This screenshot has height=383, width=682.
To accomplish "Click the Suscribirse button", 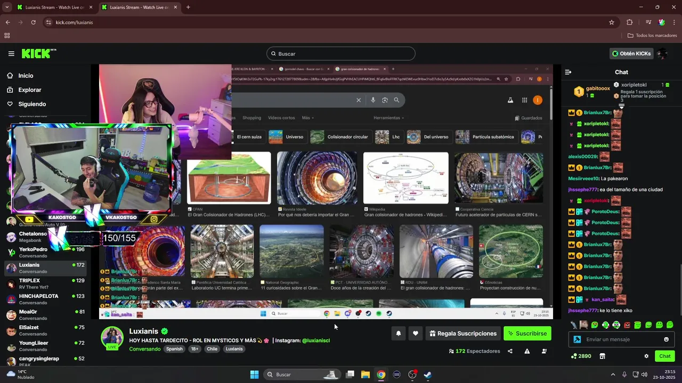I will (x=527, y=334).
